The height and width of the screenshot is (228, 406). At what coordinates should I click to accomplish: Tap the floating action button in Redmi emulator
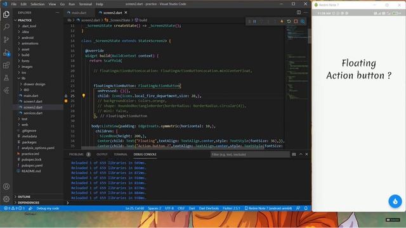[395, 201]
